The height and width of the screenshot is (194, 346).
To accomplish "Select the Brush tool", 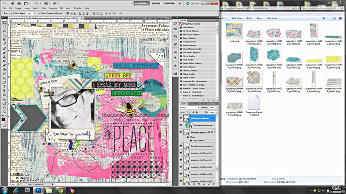I will (x=4, y=53).
